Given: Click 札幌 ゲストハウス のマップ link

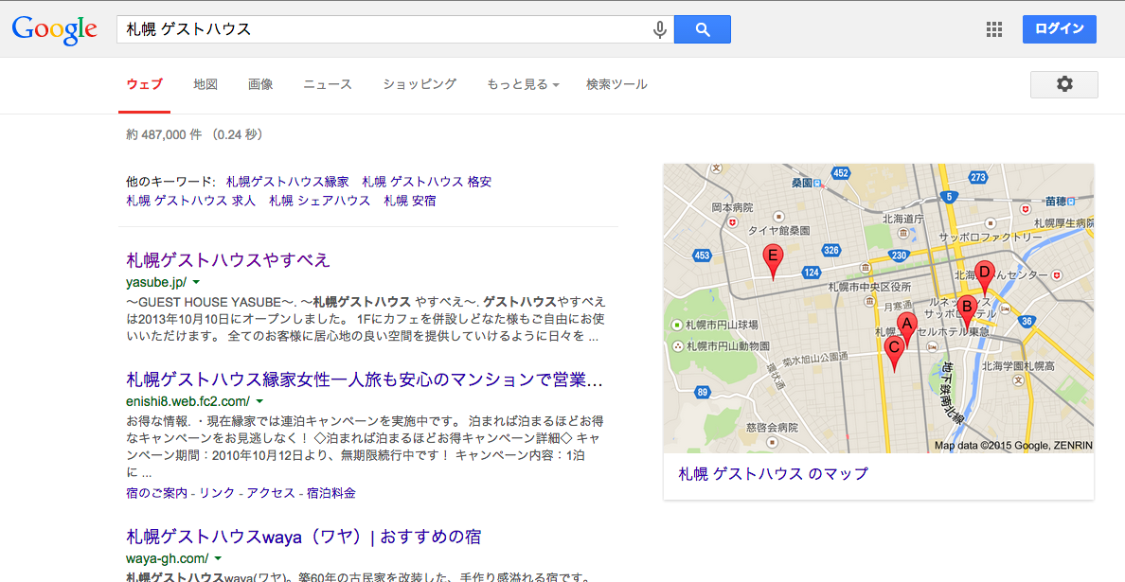Looking at the screenshot, I should (774, 474).
